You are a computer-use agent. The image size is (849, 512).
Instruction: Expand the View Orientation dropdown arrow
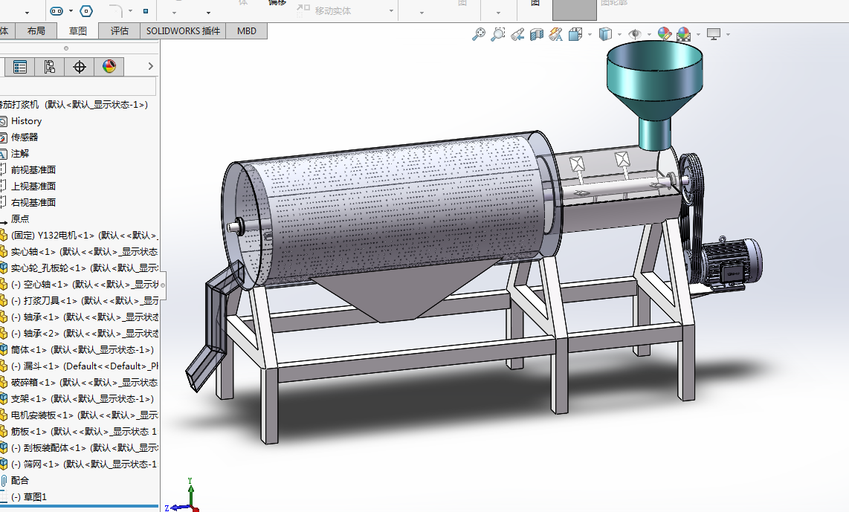click(x=590, y=35)
